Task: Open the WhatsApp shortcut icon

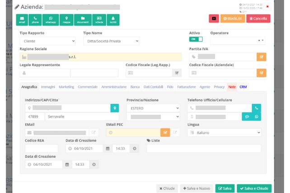Action: [51, 19]
